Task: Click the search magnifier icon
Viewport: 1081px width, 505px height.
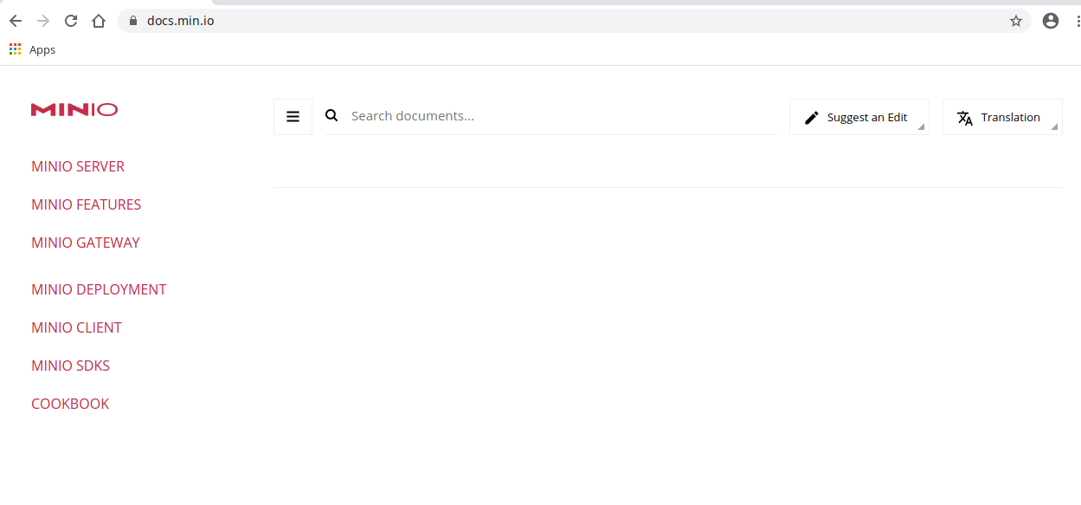Action: [x=331, y=114]
